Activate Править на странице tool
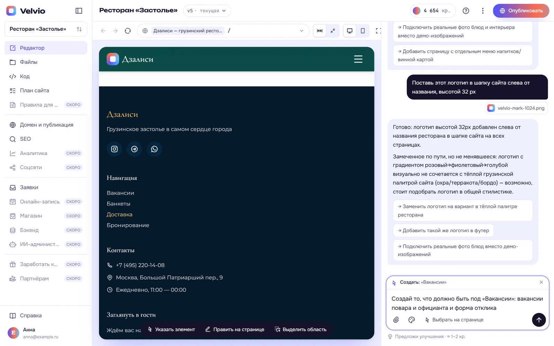The width and height of the screenshot is (554, 346). pyautogui.click(x=235, y=329)
